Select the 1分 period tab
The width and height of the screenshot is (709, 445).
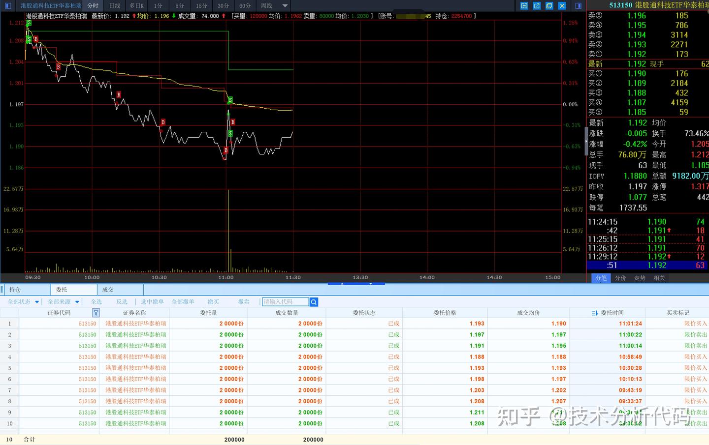pos(158,6)
